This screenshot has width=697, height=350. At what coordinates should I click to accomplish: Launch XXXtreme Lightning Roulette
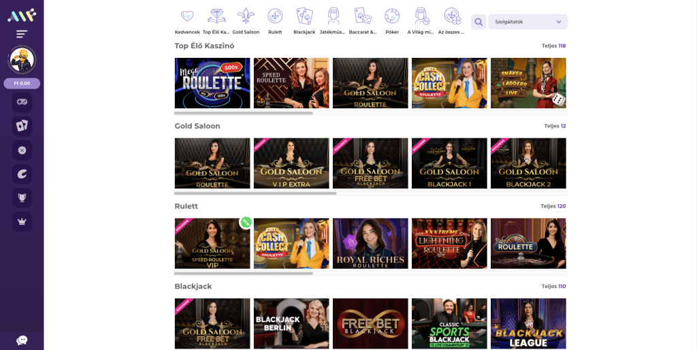click(x=449, y=243)
